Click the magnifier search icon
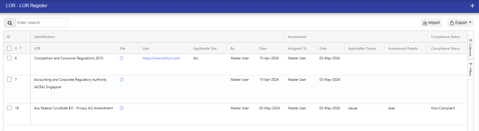 coord(10,23)
